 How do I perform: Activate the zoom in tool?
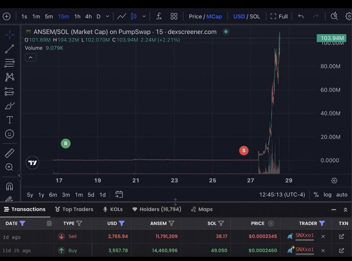click(9, 167)
